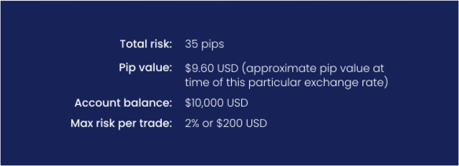
Task: Click the bold word "Max"
Action: 82,123
